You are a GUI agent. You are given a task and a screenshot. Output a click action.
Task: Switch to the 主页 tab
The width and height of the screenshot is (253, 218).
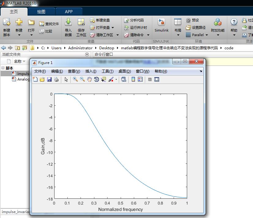[x=14, y=12]
